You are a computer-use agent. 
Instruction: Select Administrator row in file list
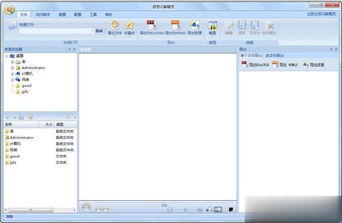point(40,138)
